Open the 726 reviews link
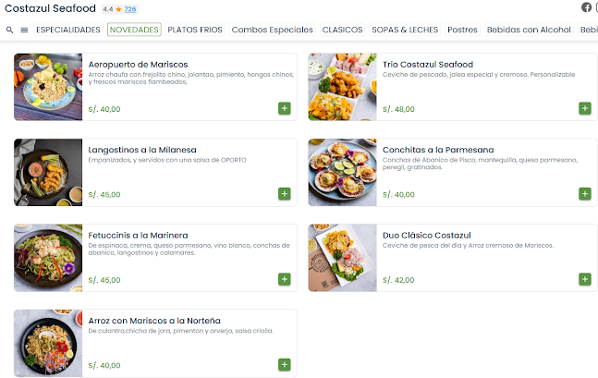This screenshot has height=378, width=598. pyautogui.click(x=130, y=9)
